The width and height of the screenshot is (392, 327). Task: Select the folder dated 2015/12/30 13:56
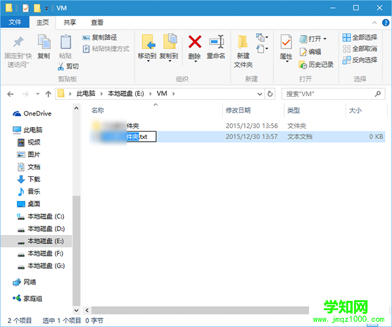(x=237, y=126)
